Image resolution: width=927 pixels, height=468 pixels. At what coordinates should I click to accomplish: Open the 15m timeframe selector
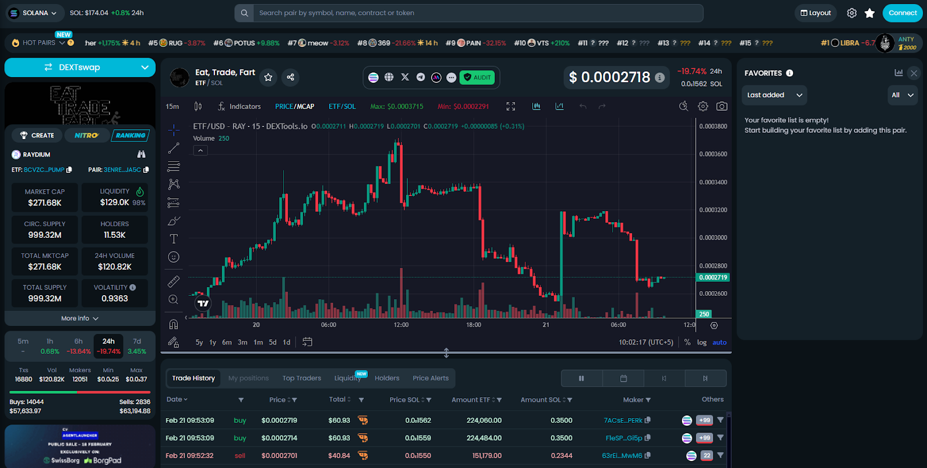point(173,106)
